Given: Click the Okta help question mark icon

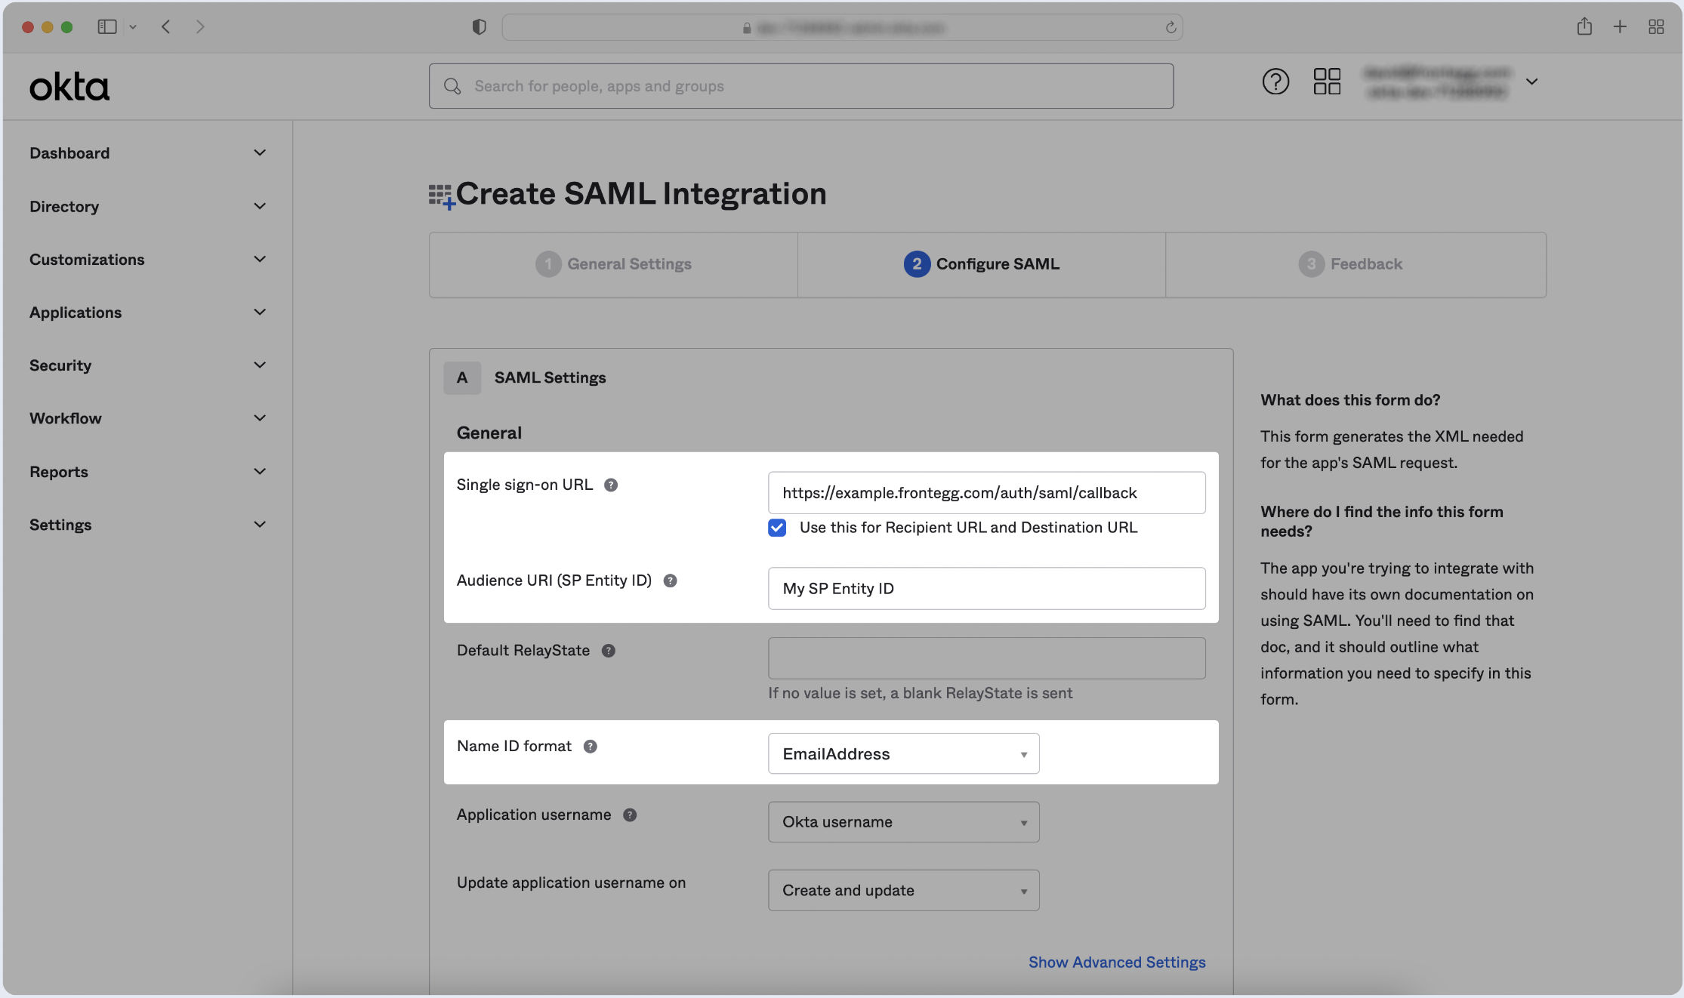Looking at the screenshot, I should coord(1275,82).
